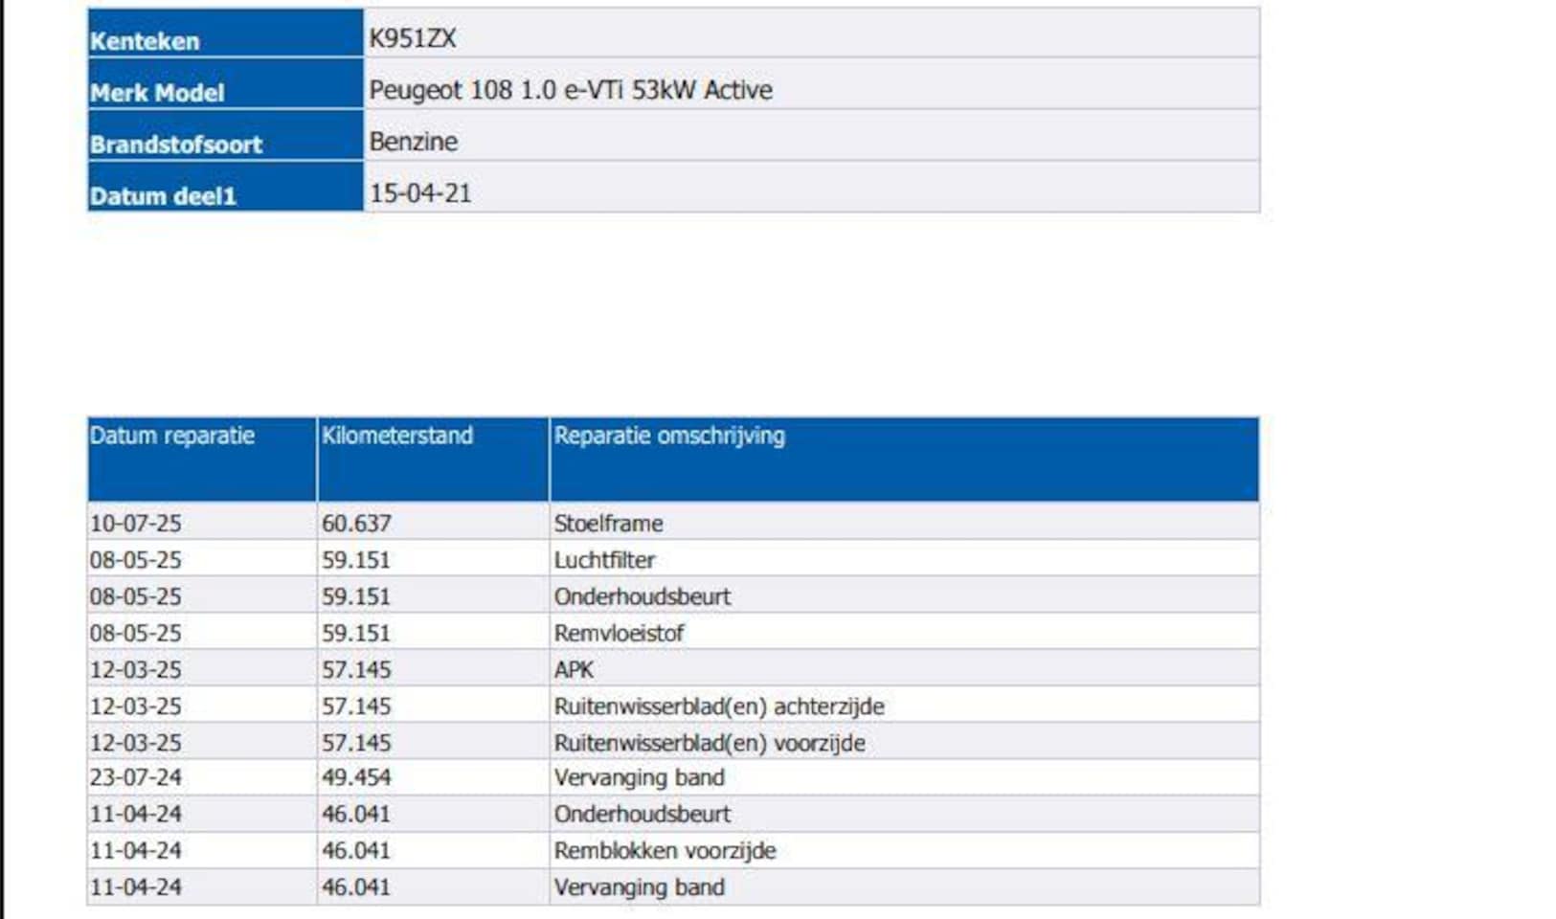This screenshot has width=1556, height=919.
Task: Click the Benzine fuel type value
Action: (414, 142)
